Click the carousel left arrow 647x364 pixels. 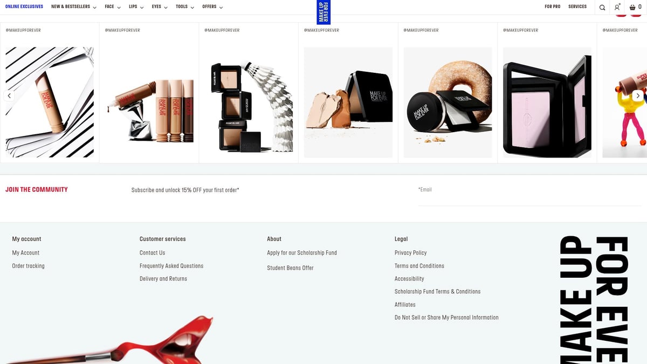pos(9,95)
